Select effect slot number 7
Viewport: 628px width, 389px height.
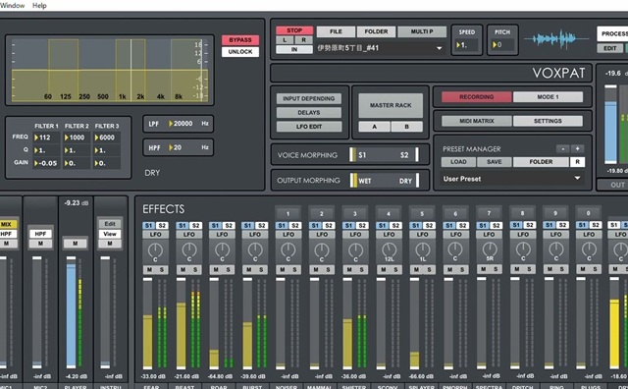(489, 213)
